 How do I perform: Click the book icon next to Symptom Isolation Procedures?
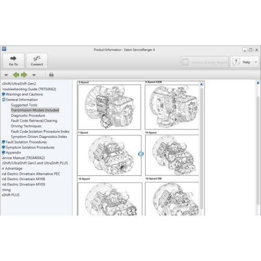(4, 147)
